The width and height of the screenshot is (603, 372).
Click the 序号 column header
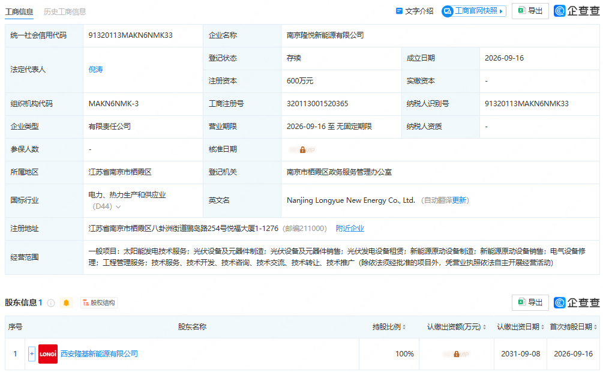click(x=15, y=327)
